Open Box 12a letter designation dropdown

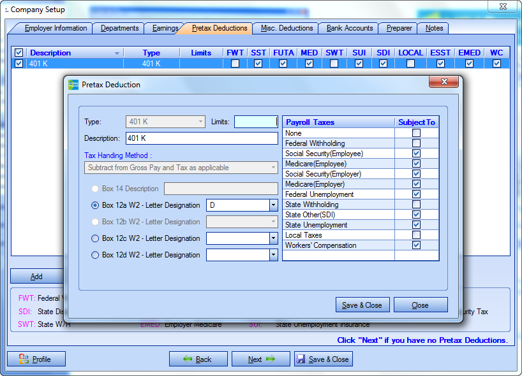point(273,205)
